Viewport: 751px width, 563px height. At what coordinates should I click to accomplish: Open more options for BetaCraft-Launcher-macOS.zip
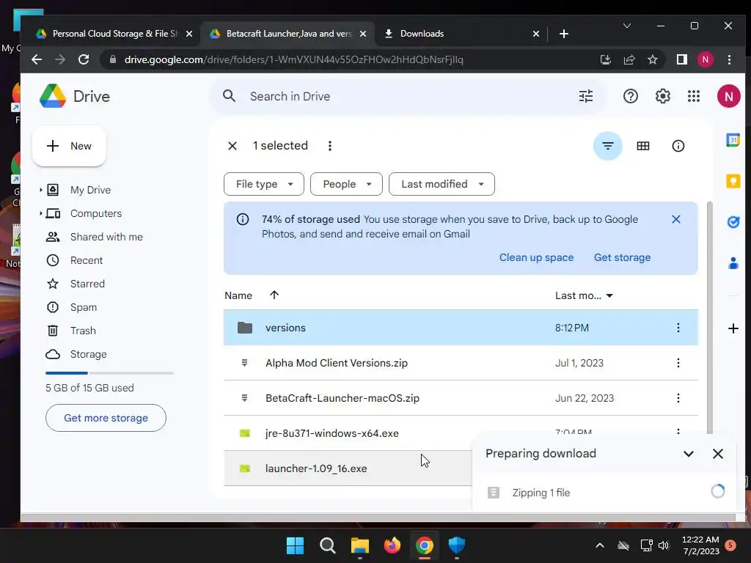click(x=678, y=398)
